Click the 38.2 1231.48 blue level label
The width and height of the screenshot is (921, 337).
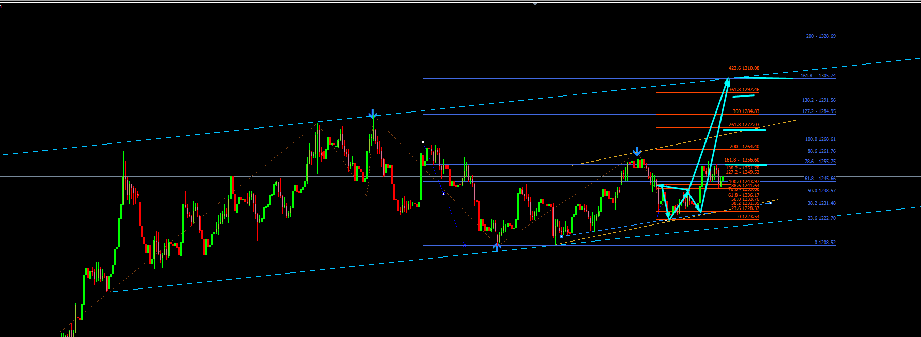tap(822, 203)
